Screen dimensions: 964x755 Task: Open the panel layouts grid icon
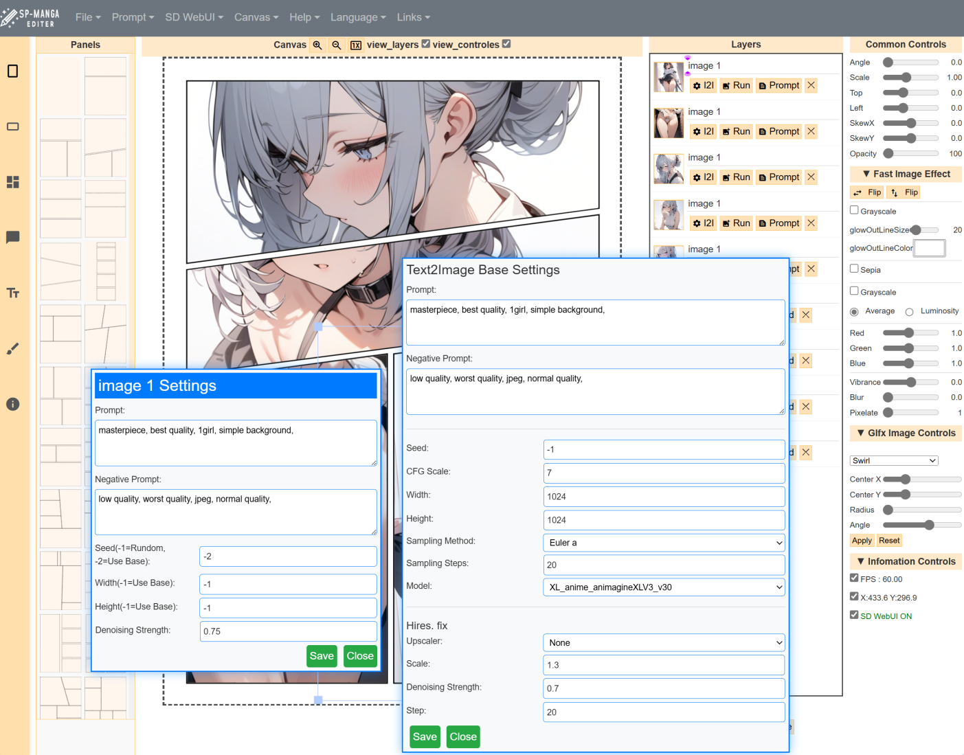click(x=12, y=182)
